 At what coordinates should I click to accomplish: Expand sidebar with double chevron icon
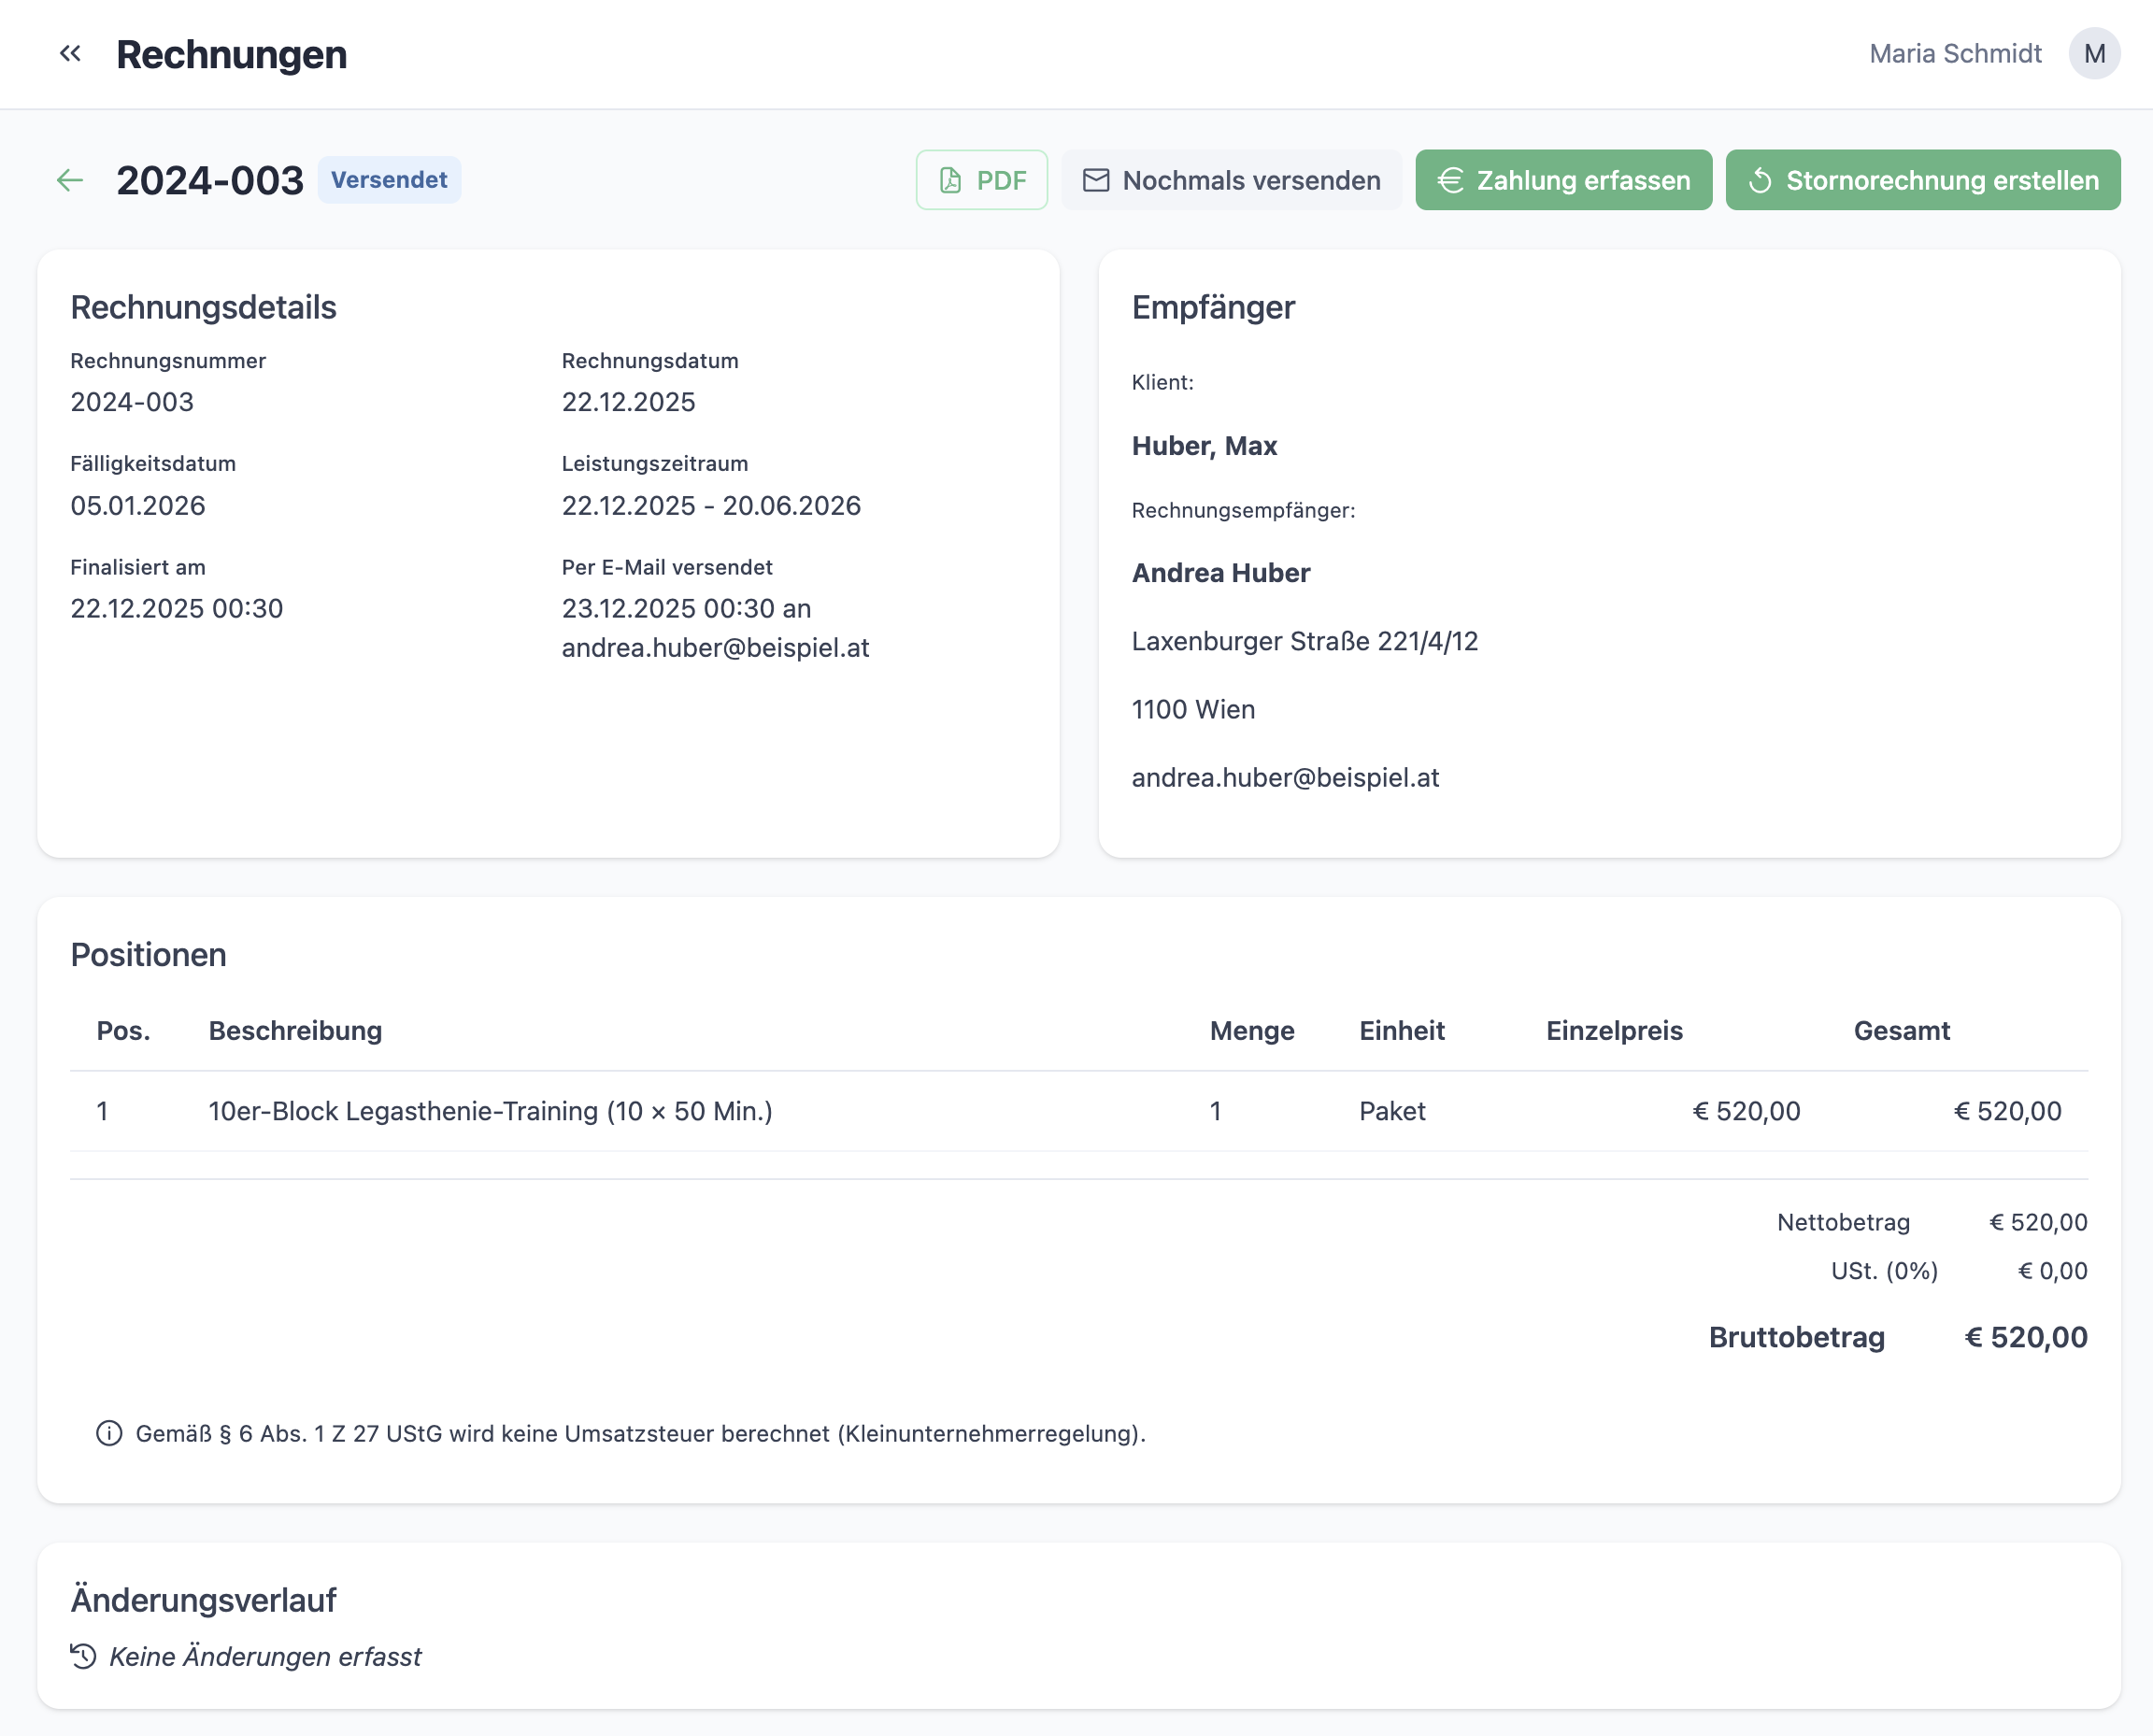(x=70, y=53)
